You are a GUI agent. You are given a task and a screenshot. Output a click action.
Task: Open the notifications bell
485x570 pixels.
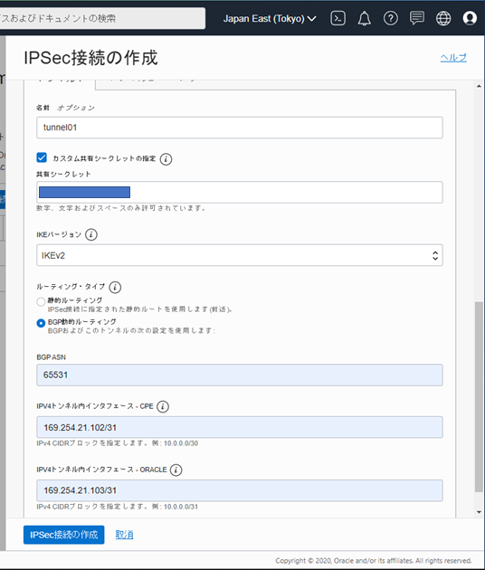pos(364,18)
